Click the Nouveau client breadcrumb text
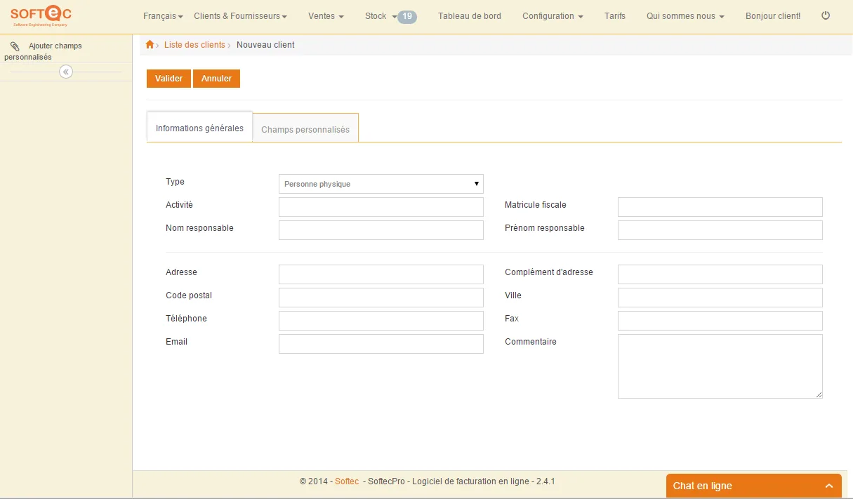Viewport: 853px width, 499px height. (x=265, y=45)
